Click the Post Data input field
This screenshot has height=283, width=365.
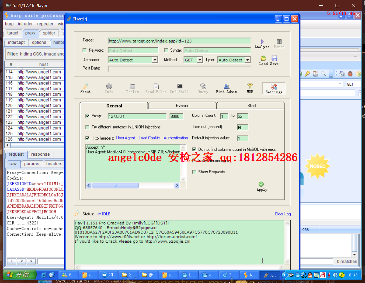point(179,69)
